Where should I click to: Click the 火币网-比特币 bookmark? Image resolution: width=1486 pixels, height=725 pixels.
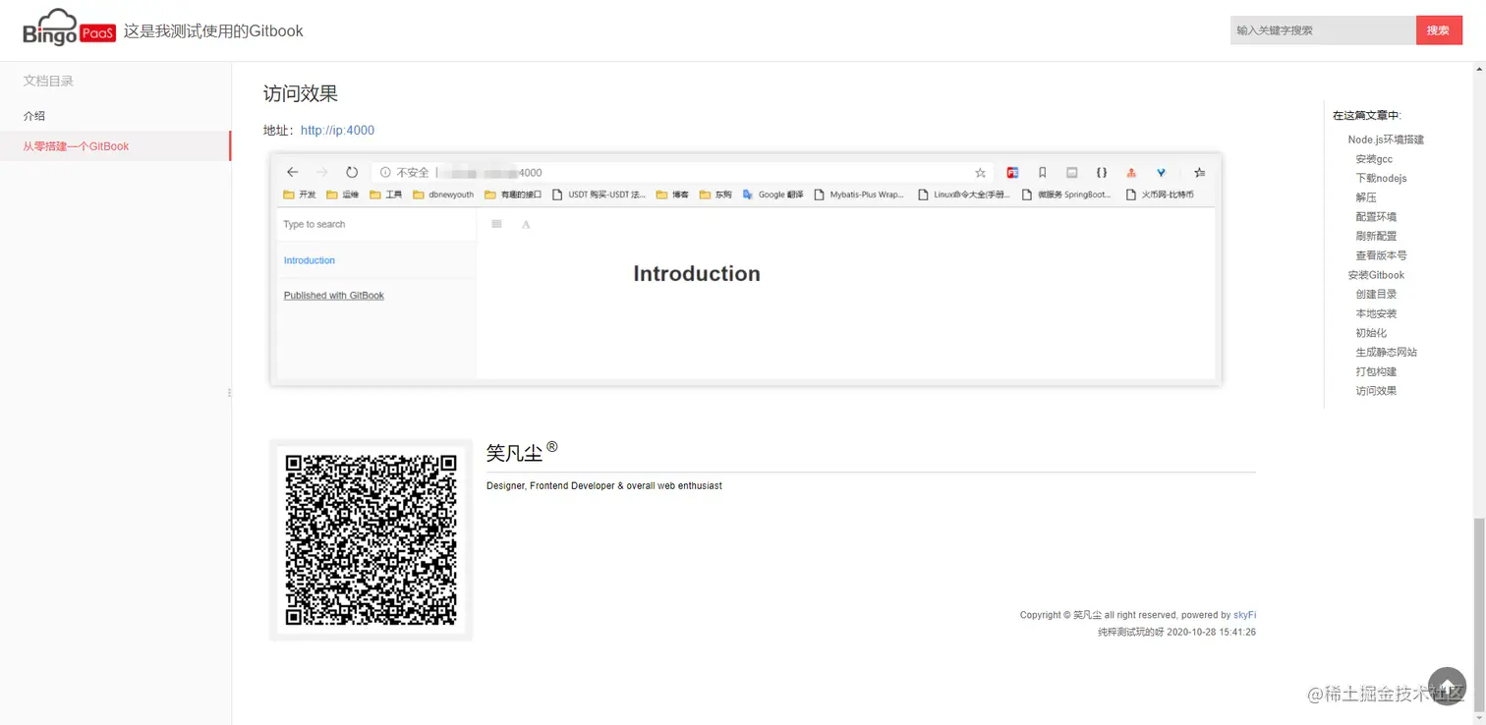(1160, 195)
